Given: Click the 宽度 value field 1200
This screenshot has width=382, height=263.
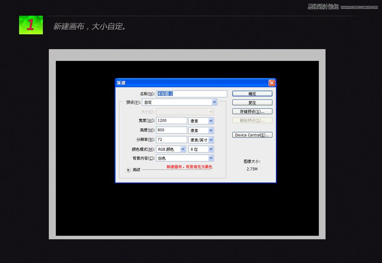Looking at the screenshot, I should pos(171,121).
